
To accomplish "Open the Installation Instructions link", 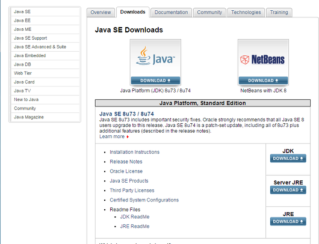I will pyautogui.click(x=134, y=152).
